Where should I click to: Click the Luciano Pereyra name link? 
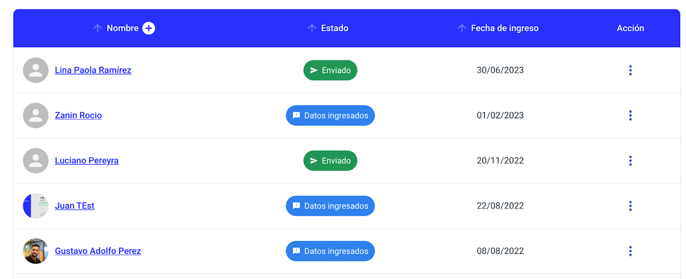point(87,160)
